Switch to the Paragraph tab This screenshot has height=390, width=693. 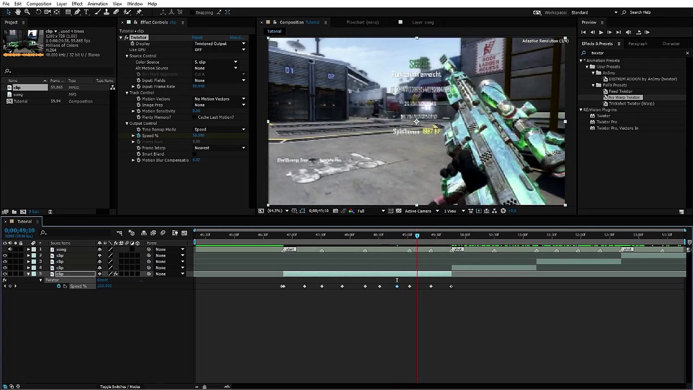(637, 44)
